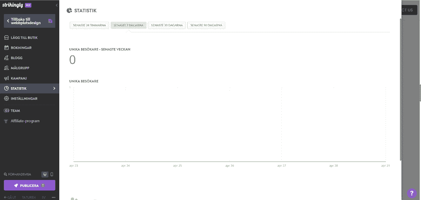Click the Strikingly logo
The width and height of the screenshot is (421, 200).
pyautogui.click(x=13, y=5)
